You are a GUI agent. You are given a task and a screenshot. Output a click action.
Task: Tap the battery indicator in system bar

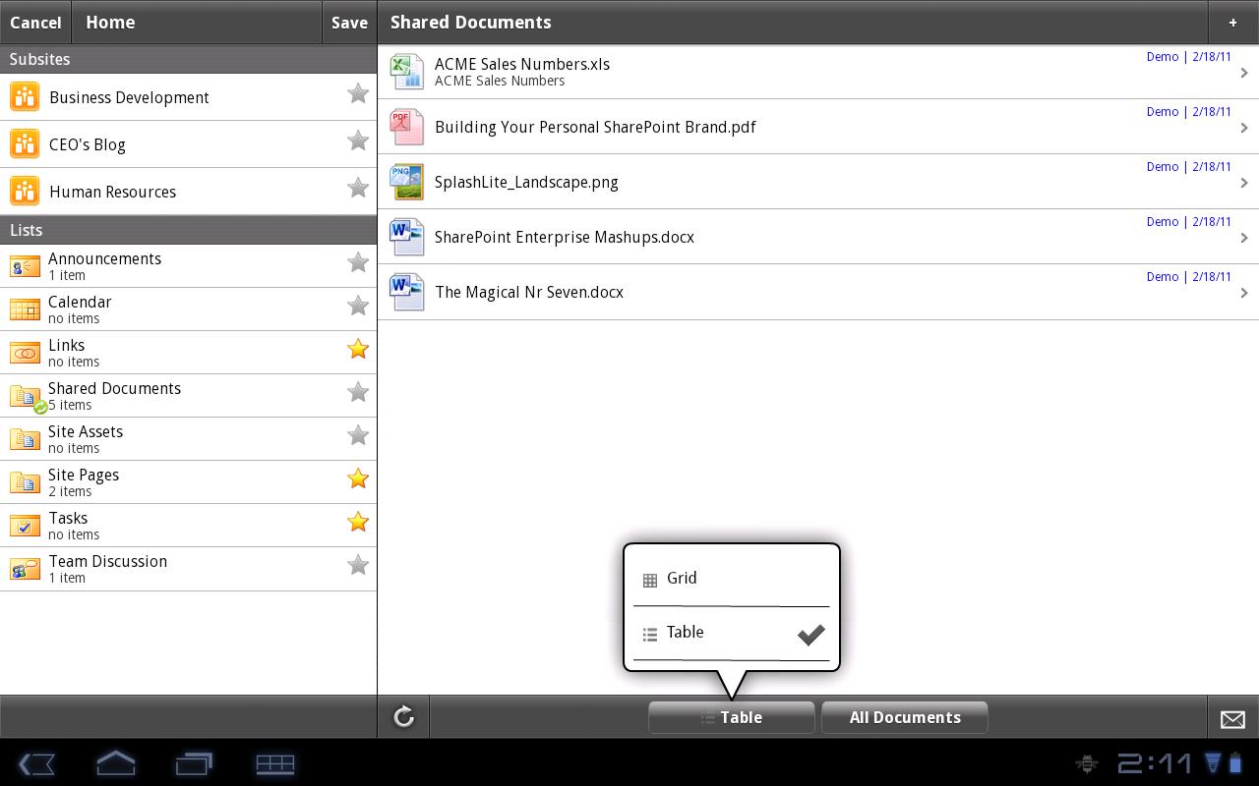(1234, 762)
